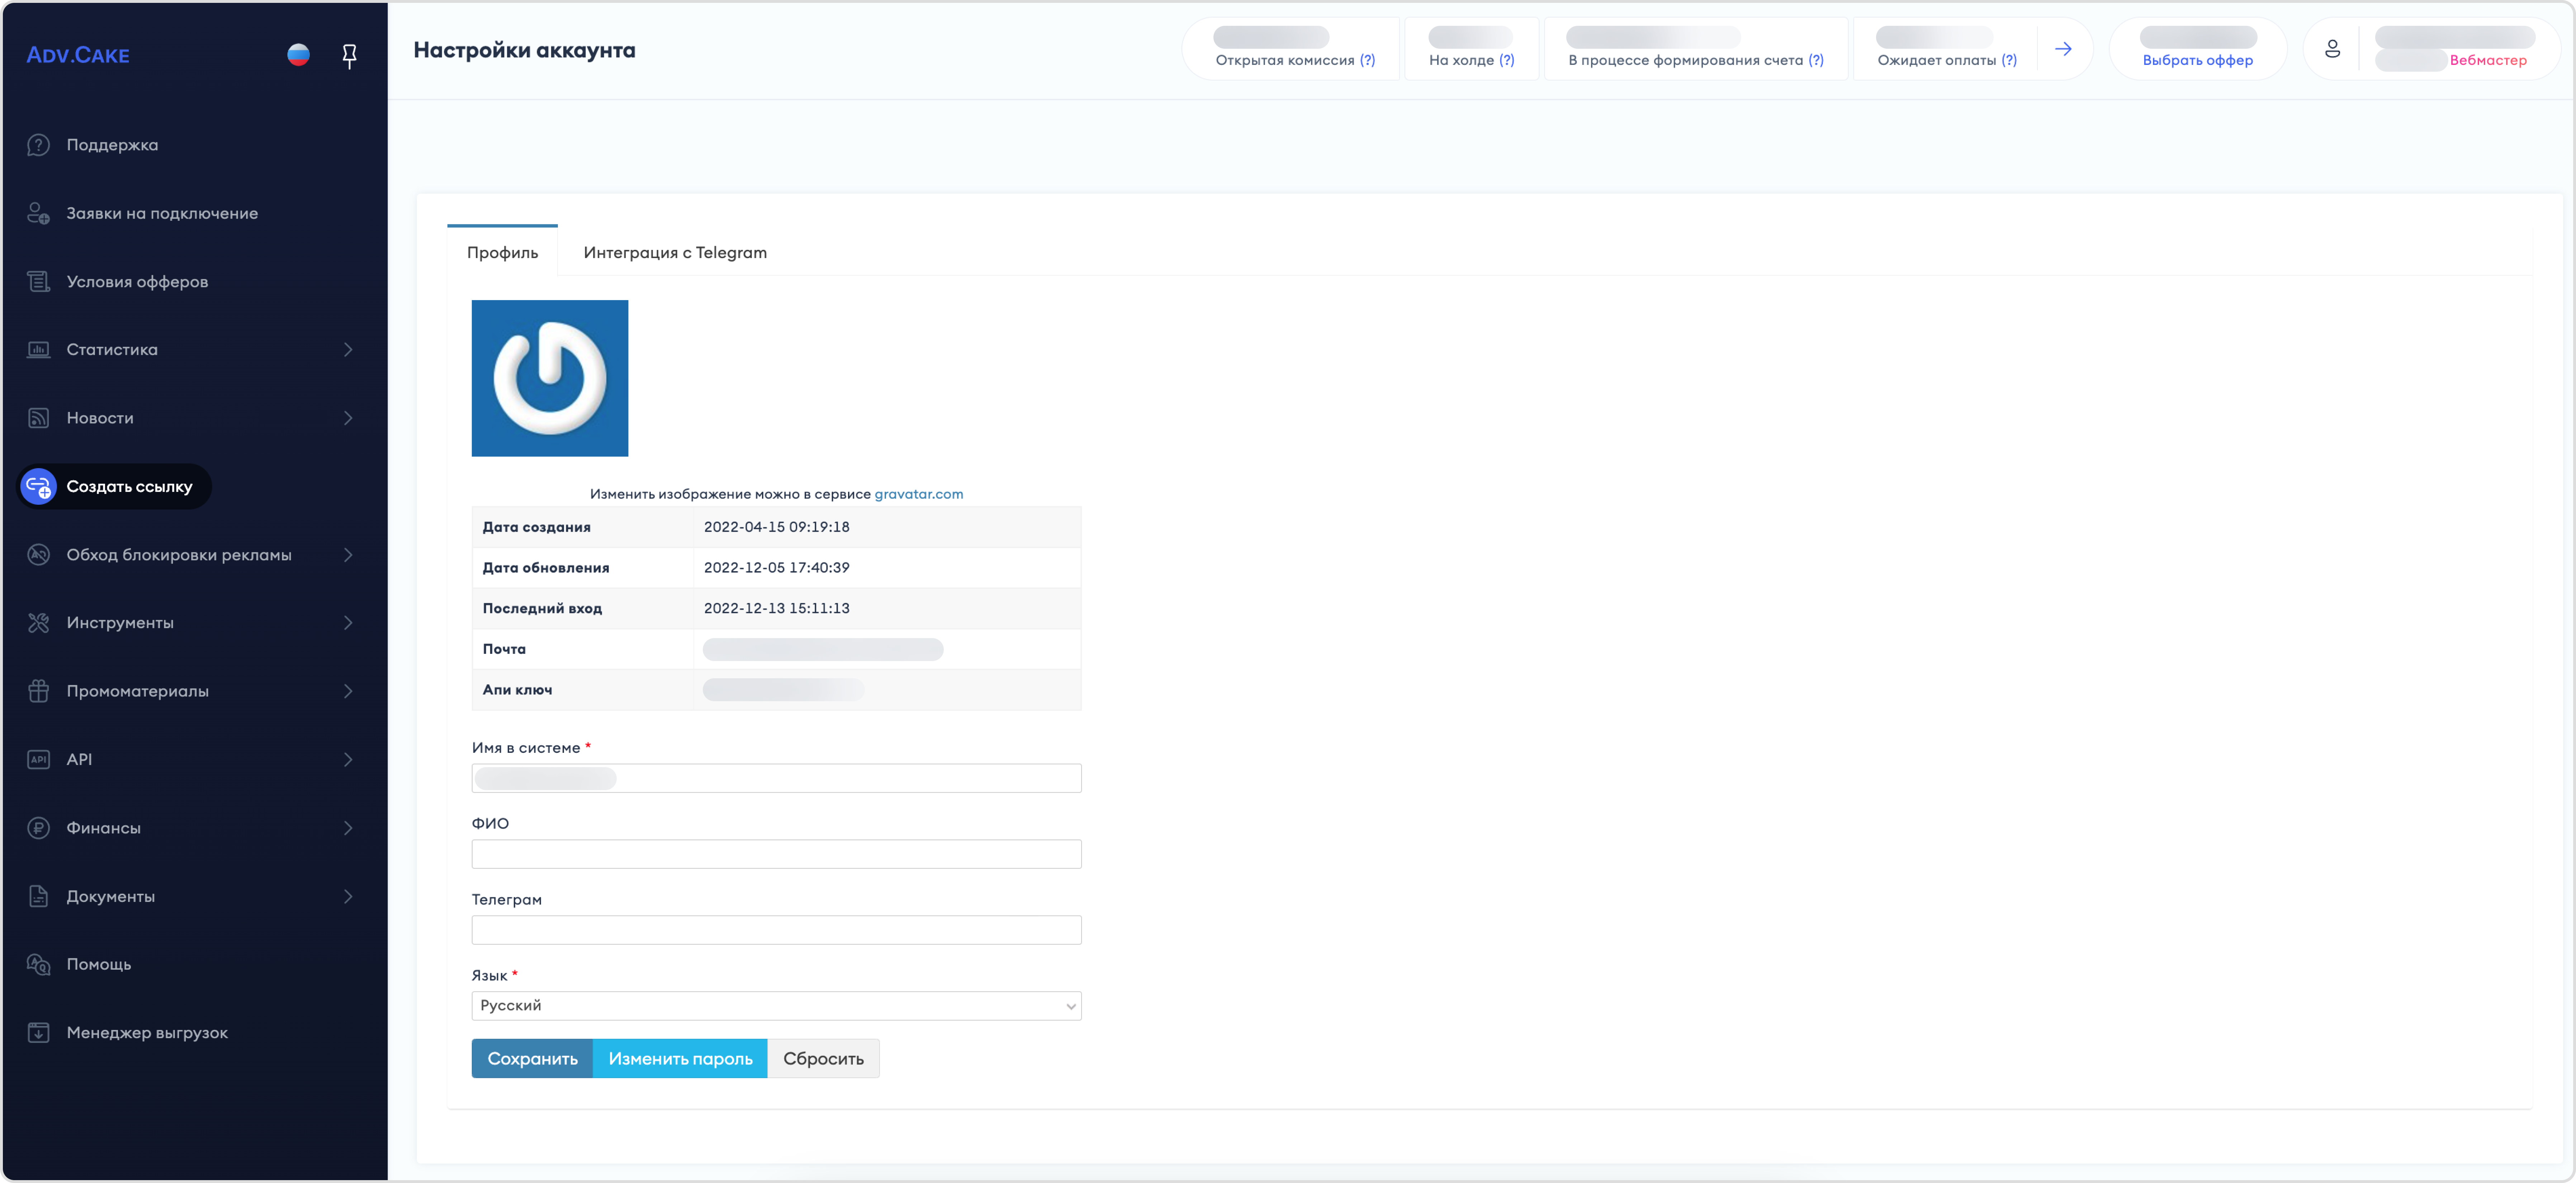Click the Gravatar profile image
Image resolution: width=2576 pixels, height=1183 pixels.
pyautogui.click(x=550, y=378)
